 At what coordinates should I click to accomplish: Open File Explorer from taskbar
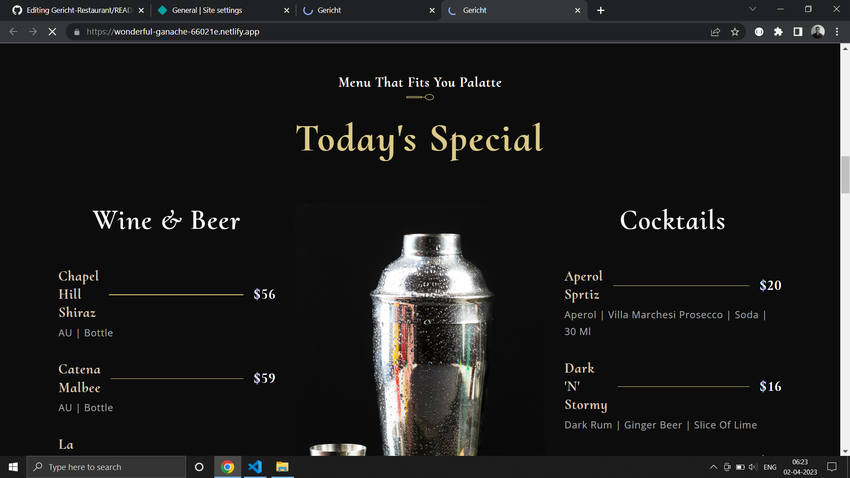coord(282,467)
